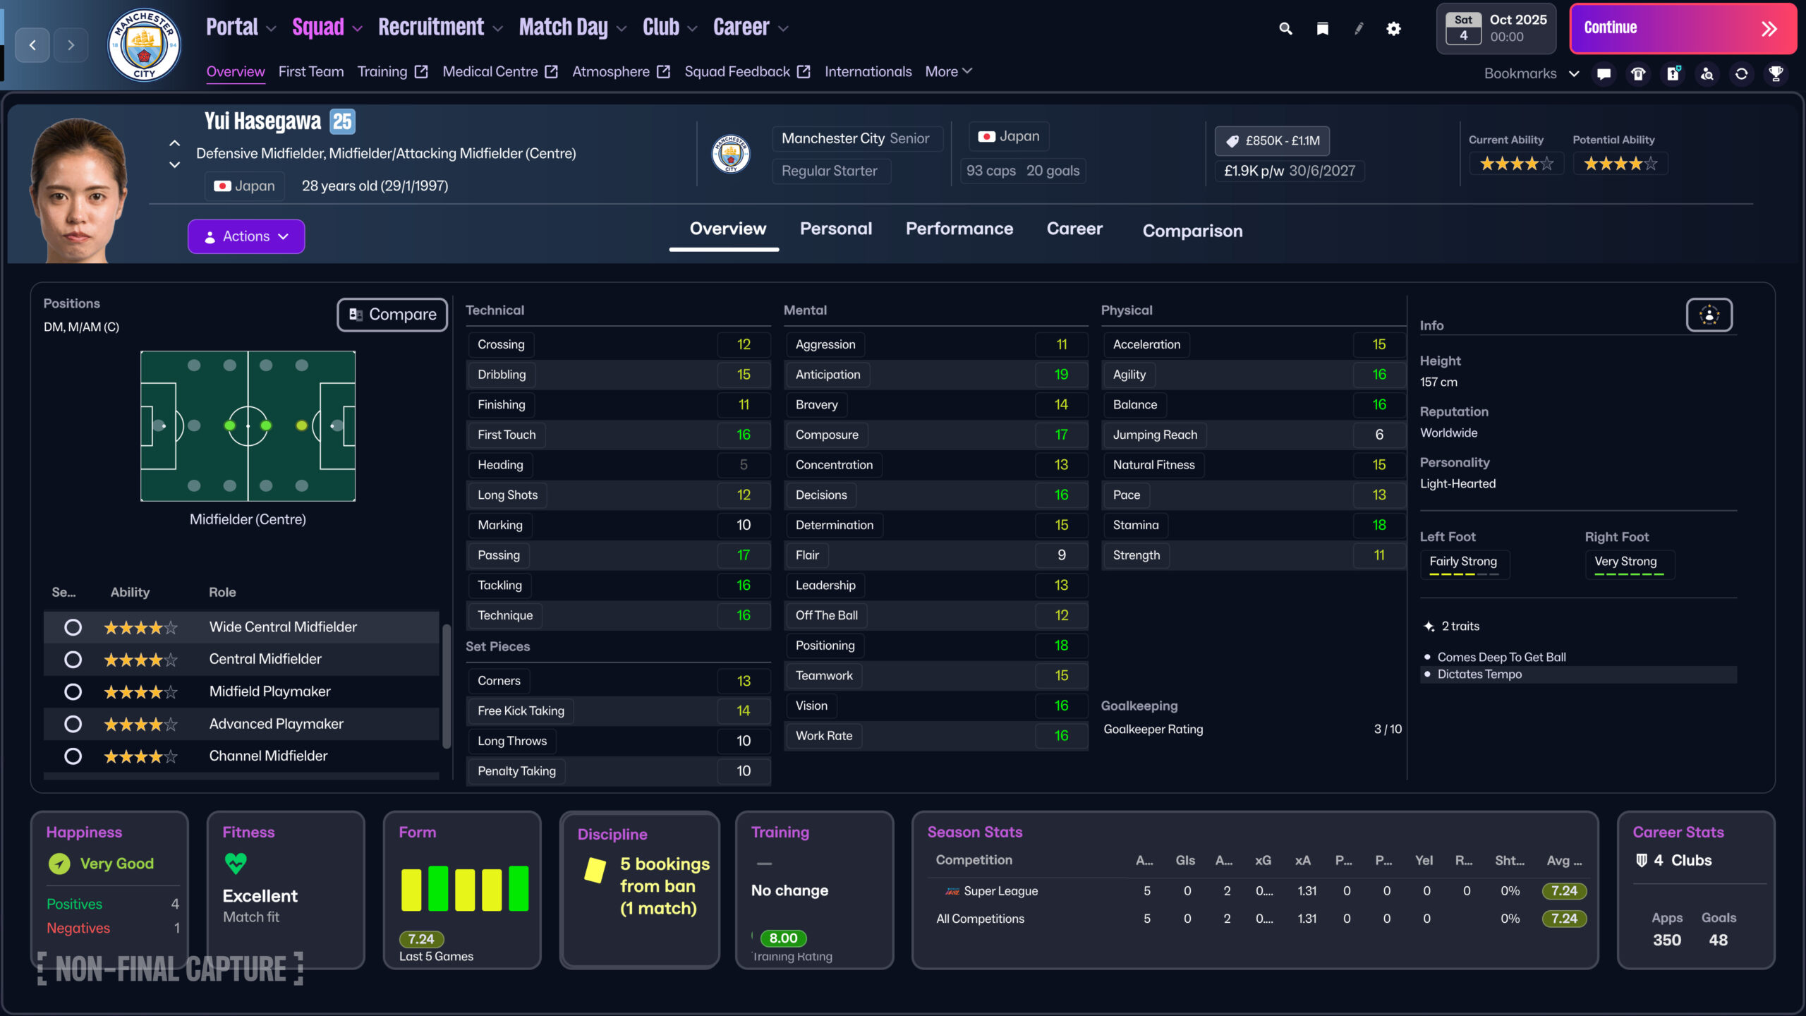
Task: Select the Central Midfielder role radio button
Action: coord(73,659)
